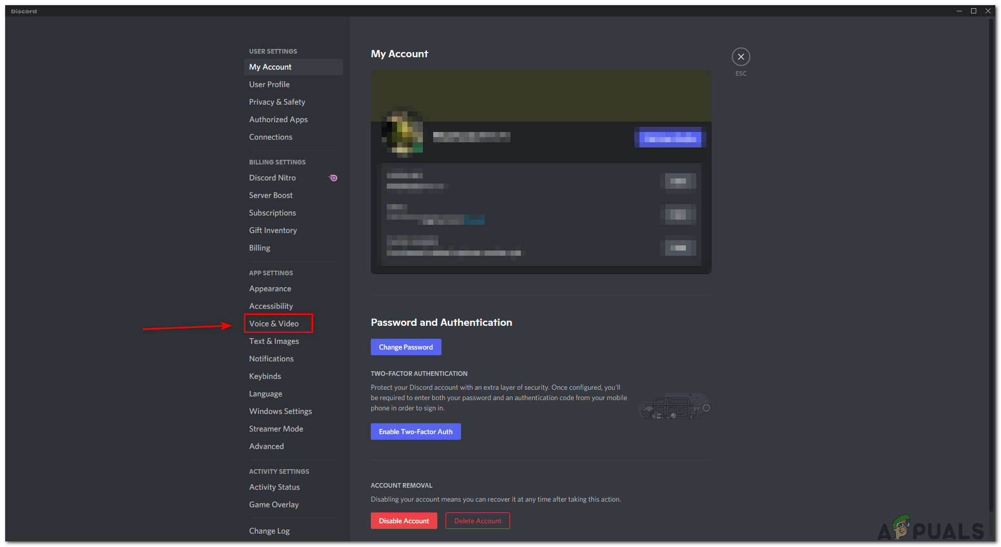Open Accessibility settings
The image size is (1001, 547).
[x=293, y=306]
